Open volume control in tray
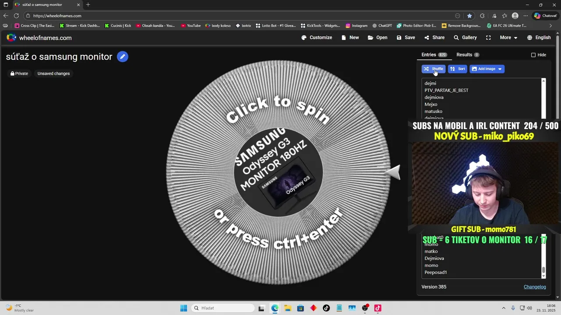561x315 pixels. (529, 308)
